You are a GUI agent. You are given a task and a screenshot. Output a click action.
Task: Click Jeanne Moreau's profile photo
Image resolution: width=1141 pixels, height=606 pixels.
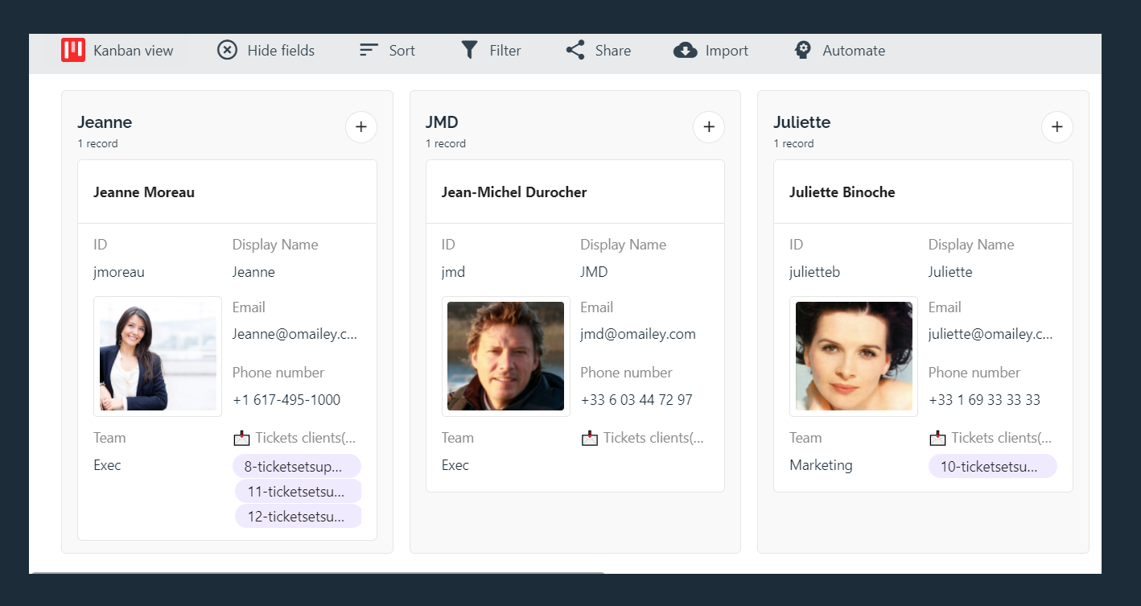pyautogui.click(x=158, y=357)
